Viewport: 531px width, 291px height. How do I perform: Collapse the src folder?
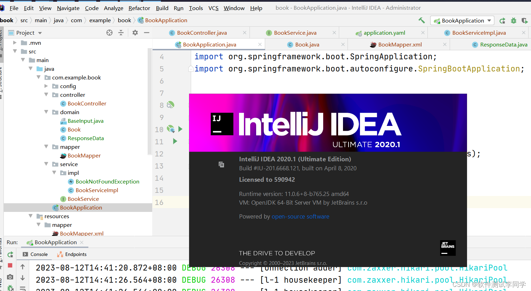15,51
